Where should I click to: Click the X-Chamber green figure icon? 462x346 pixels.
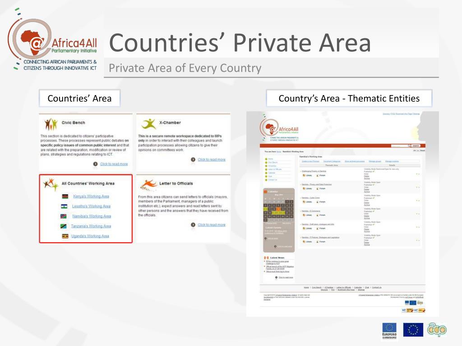pyautogui.click(x=149, y=124)
